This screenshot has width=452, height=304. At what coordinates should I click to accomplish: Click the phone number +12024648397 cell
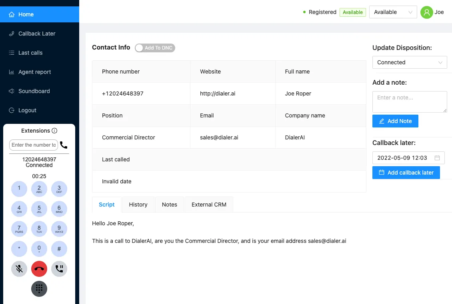coord(141,93)
